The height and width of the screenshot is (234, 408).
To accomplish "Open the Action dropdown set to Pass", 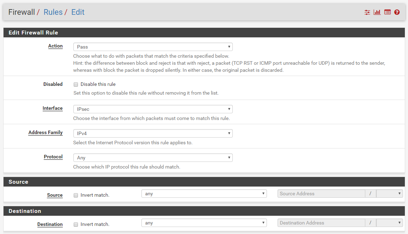I will pos(153,47).
